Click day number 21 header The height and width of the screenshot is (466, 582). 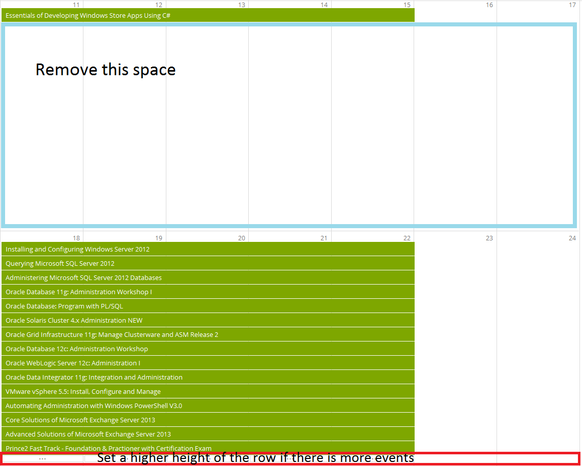pyautogui.click(x=324, y=238)
